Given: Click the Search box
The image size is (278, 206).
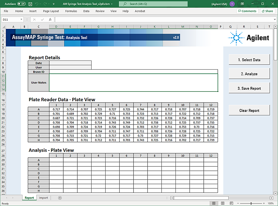Looking at the screenshot, I should [153, 4].
